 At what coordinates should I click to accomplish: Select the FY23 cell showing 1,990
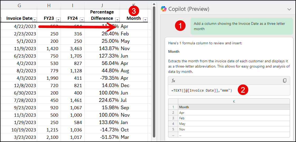pyautogui.click(x=49, y=78)
